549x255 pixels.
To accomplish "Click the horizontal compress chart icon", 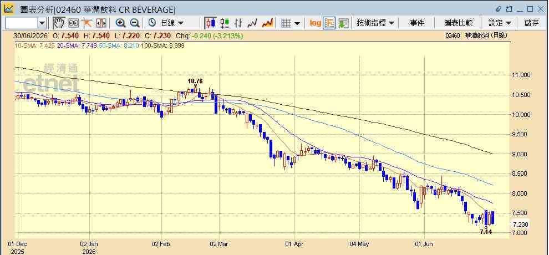I will pos(101,23).
